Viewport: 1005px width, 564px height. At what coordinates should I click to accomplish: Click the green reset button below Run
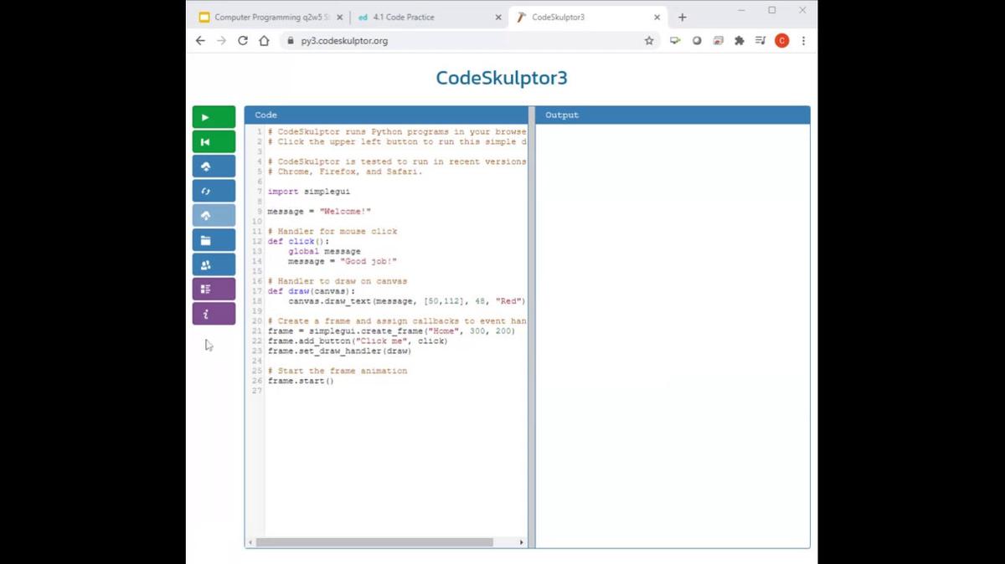click(x=214, y=141)
